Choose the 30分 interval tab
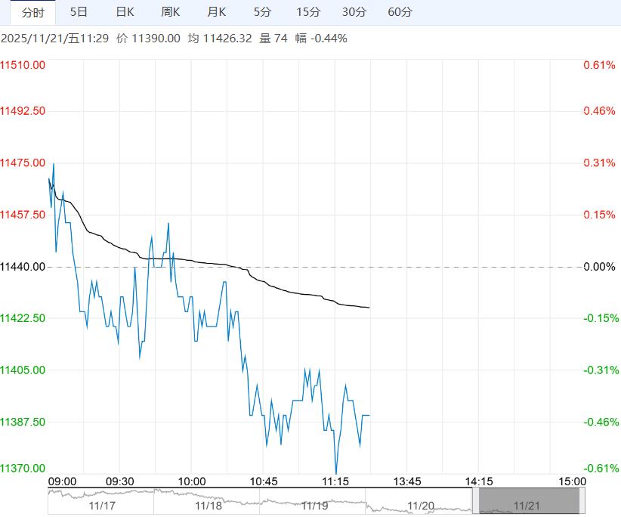This screenshot has width=621, height=517. tap(354, 12)
